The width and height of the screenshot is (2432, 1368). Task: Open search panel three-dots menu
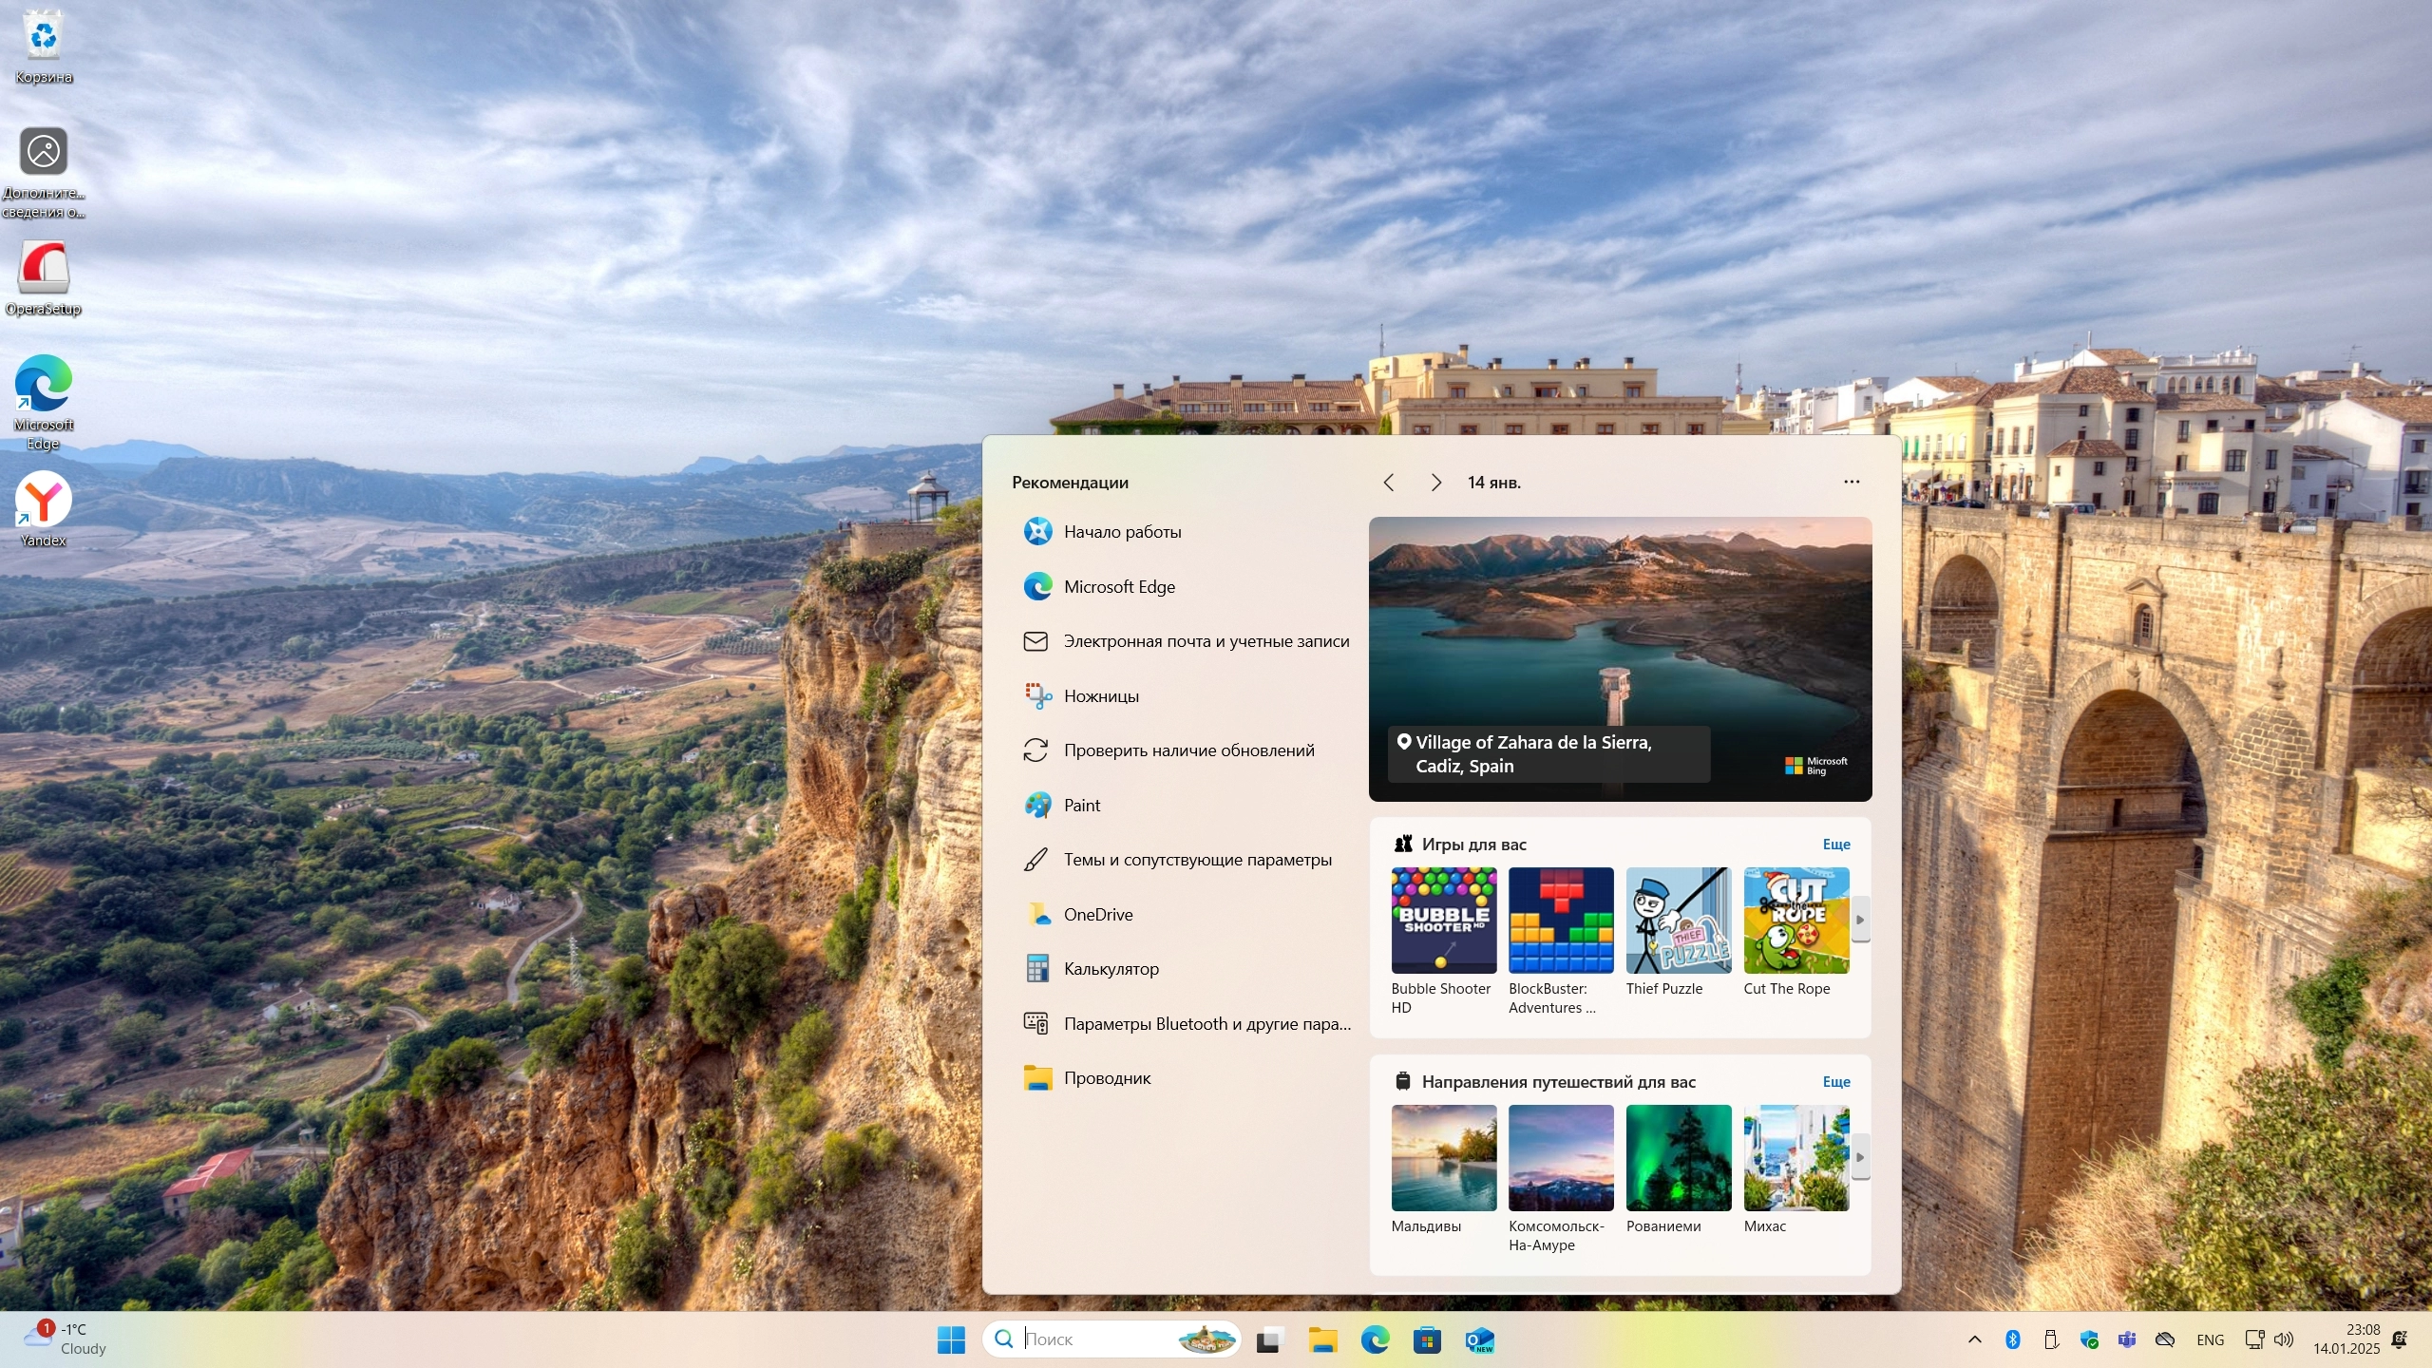pyautogui.click(x=1852, y=482)
